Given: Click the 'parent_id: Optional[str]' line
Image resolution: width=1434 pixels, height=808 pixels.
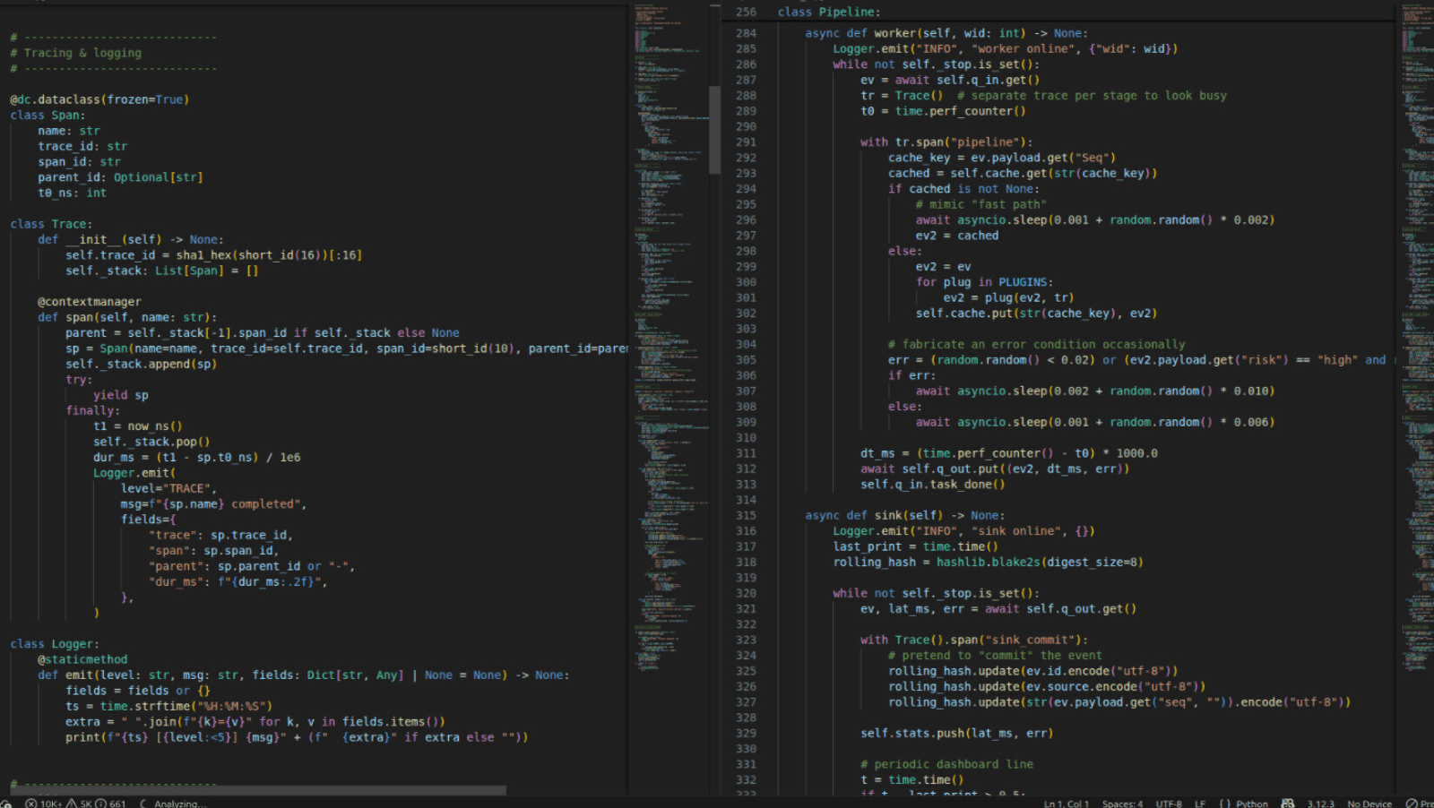Looking at the screenshot, I should click(x=120, y=177).
